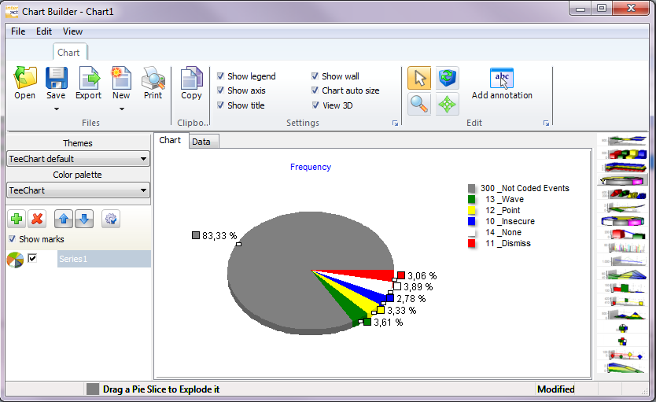Switch to the Data tab

pos(201,142)
